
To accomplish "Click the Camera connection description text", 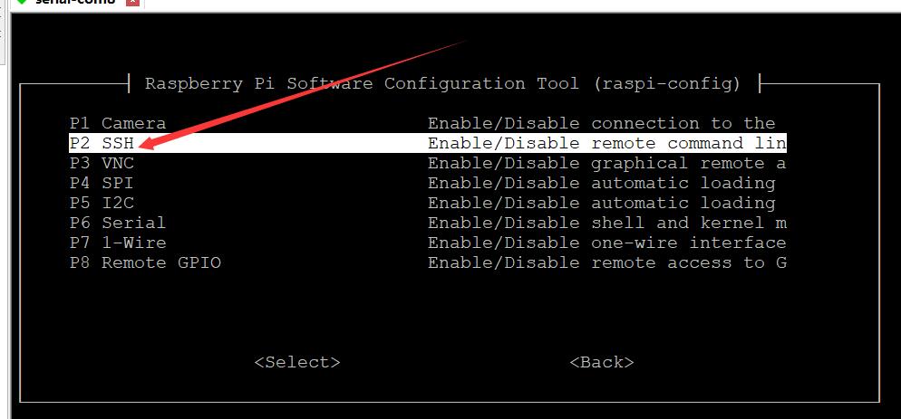I will coord(602,123).
